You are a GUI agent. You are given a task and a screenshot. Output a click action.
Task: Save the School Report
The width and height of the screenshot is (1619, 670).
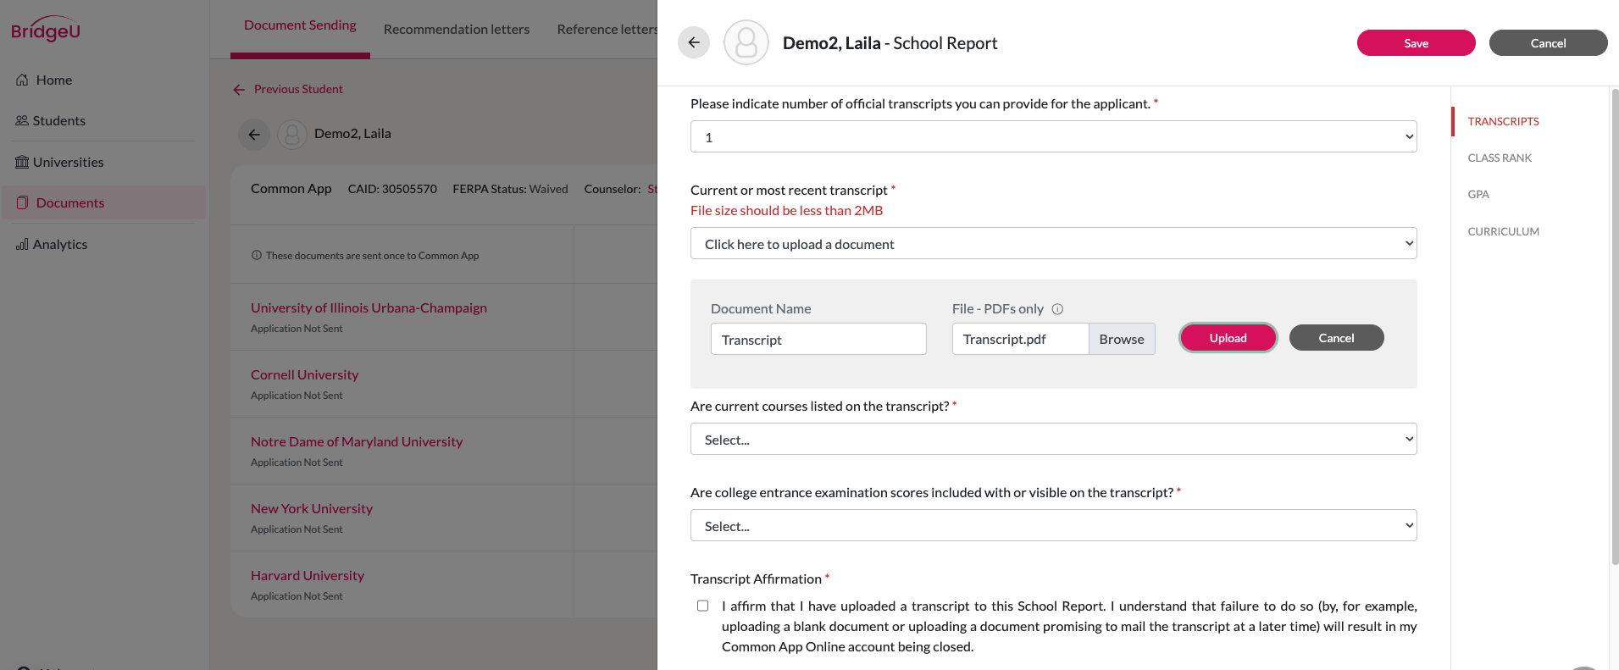point(1417,43)
